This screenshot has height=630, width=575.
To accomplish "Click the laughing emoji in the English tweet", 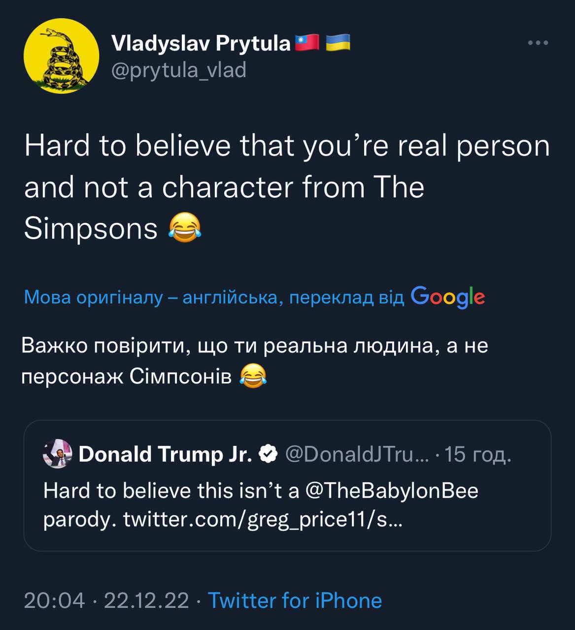I will click(185, 228).
